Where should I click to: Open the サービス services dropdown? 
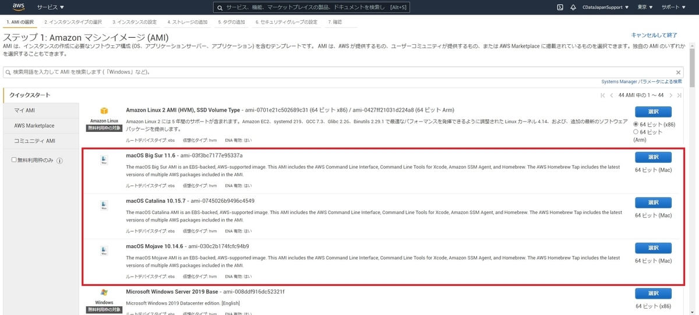(51, 8)
